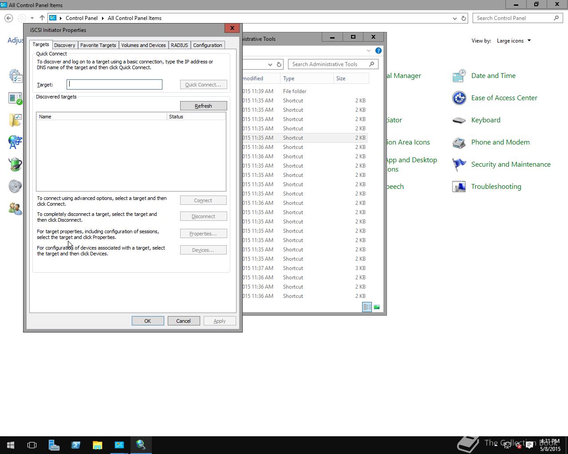The width and height of the screenshot is (568, 454).
Task: Click the All Control Panel Items breadcrumb
Action: point(134,18)
